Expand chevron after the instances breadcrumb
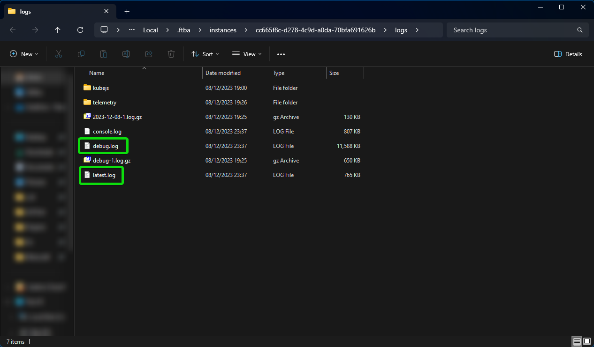 pyautogui.click(x=246, y=30)
